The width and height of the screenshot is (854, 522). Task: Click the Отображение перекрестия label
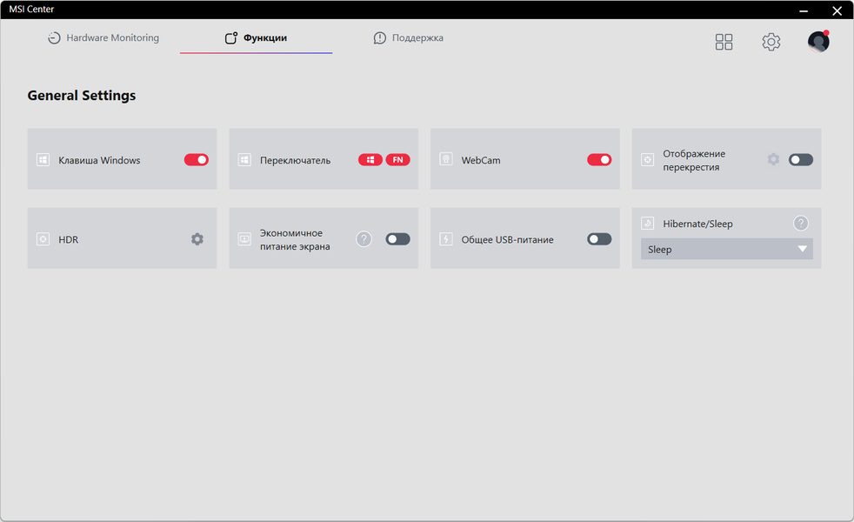(x=694, y=160)
